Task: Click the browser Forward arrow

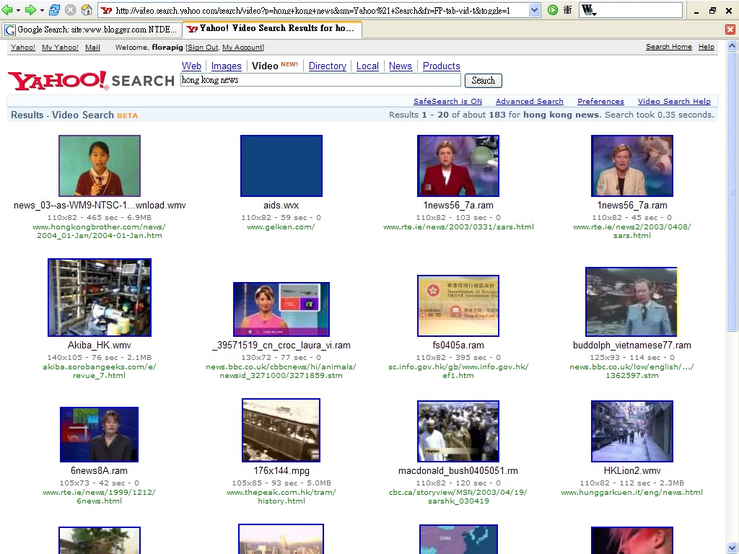Action: point(30,9)
